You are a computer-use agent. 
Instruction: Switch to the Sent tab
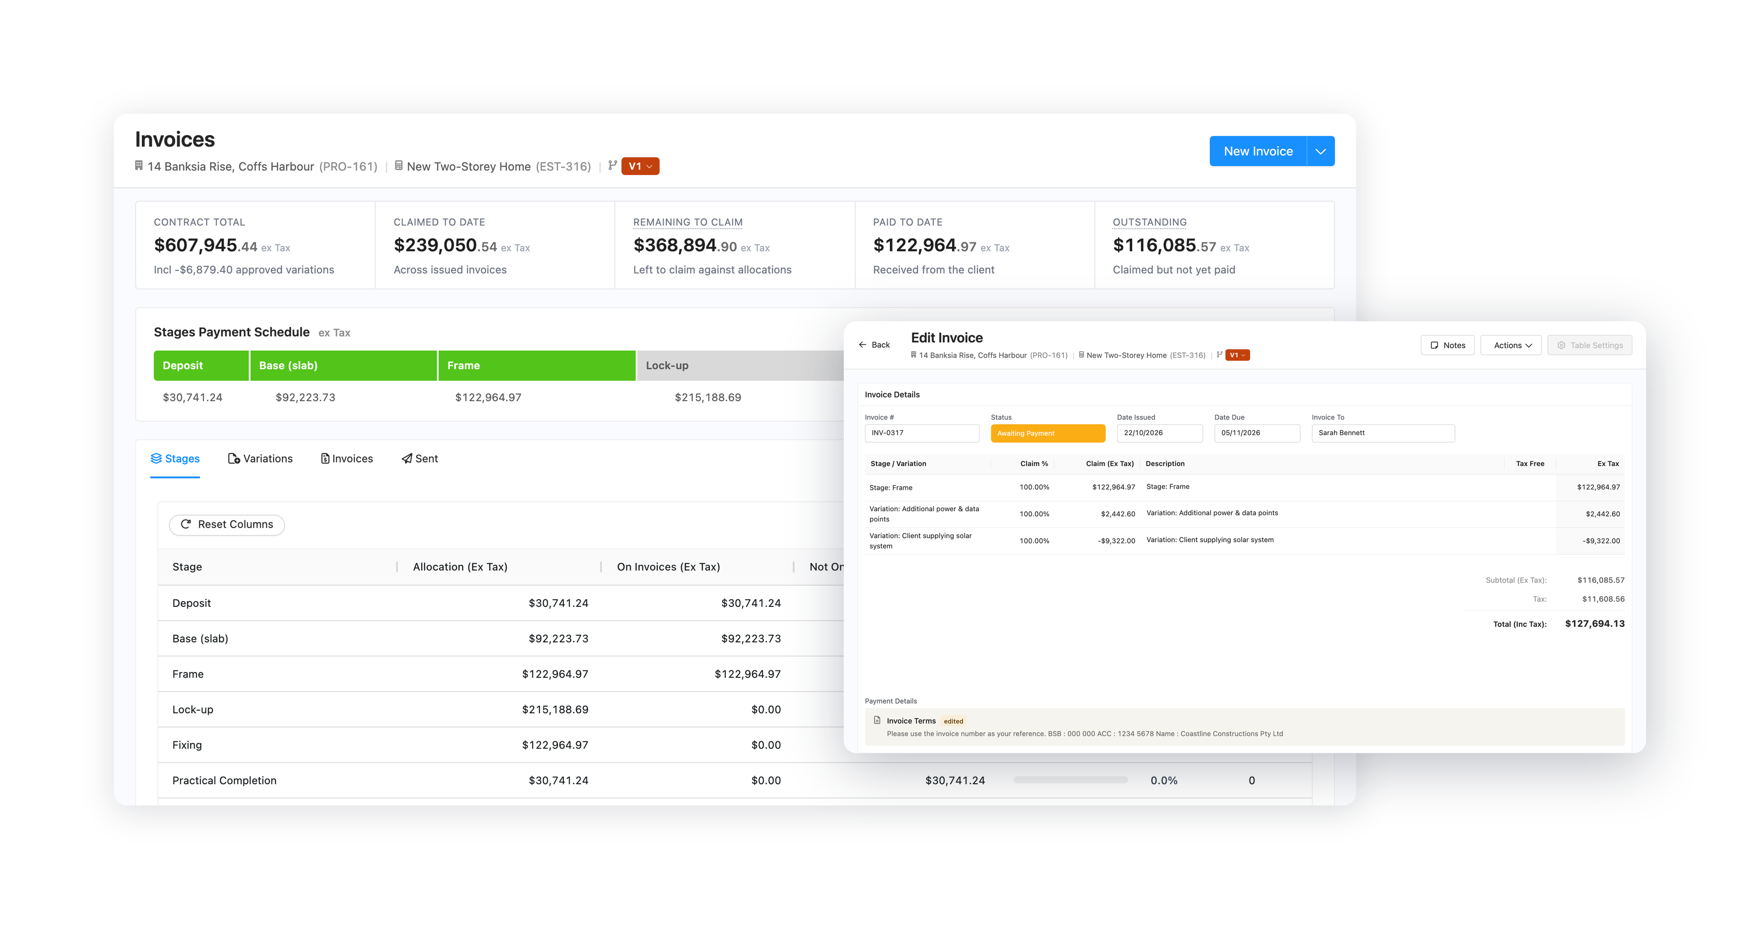(x=420, y=459)
